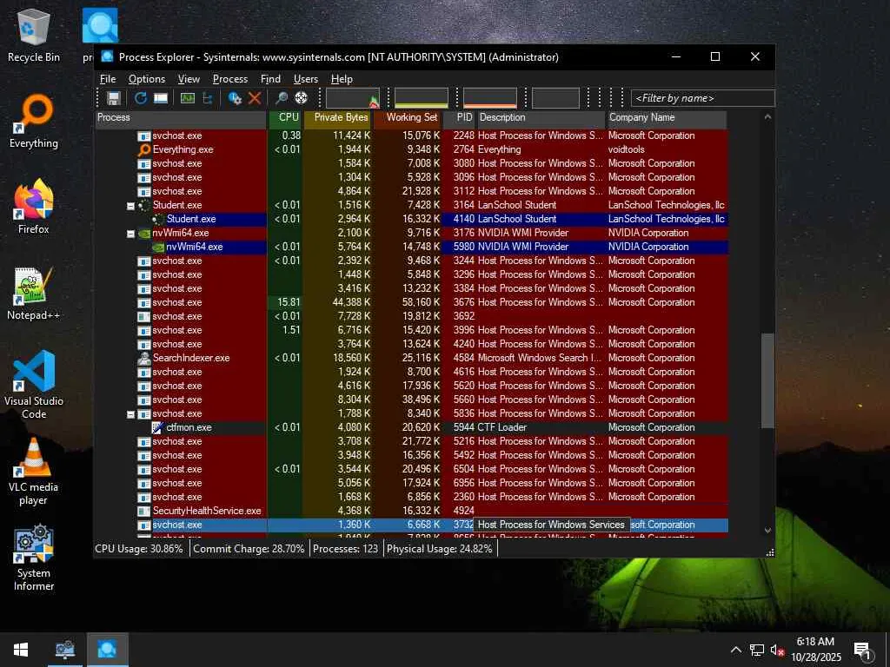Open System Information graph icon

tap(188, 98)
